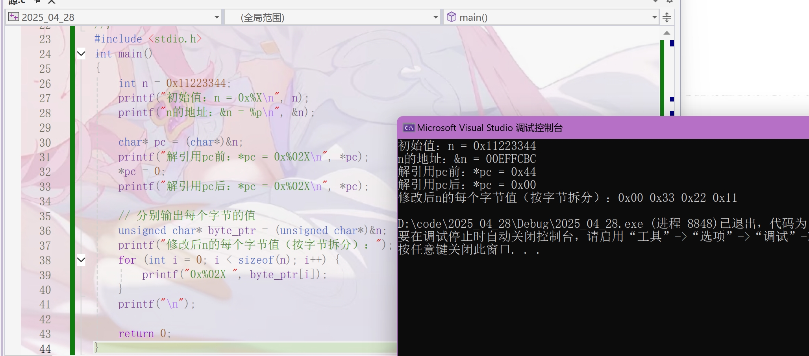Click console output '解引用pc后: *pc = 0x00'
The width and height of the screenshot is (809, 356).
(x=467, y=185)
